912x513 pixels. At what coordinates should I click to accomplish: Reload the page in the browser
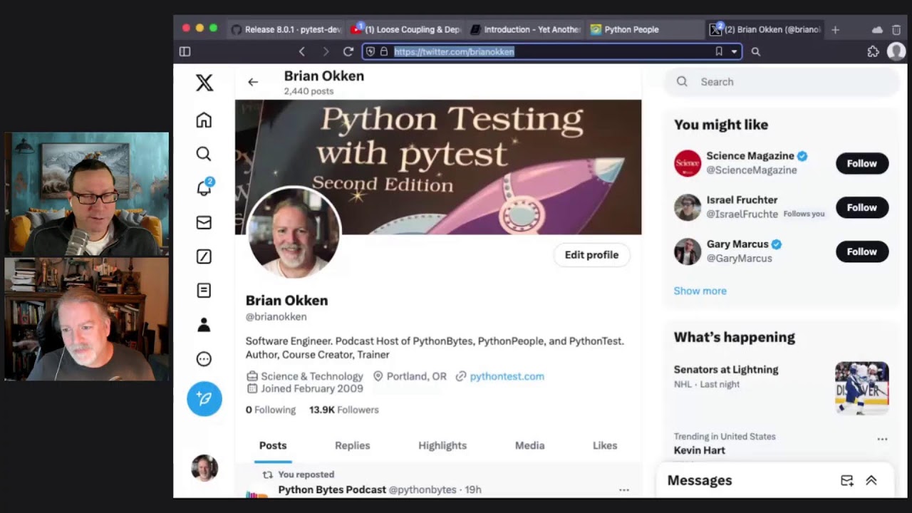point(348,51)
